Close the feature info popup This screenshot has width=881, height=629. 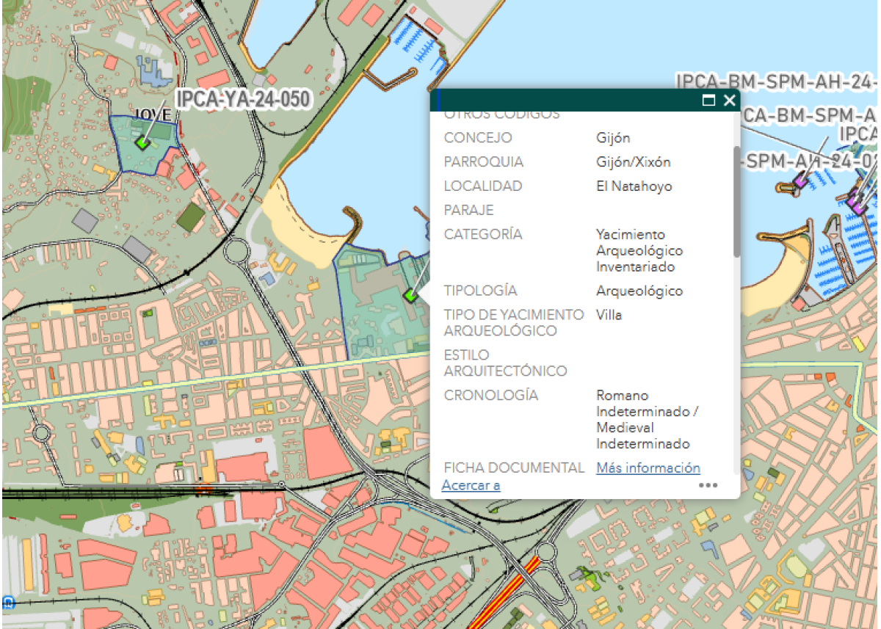729,101
